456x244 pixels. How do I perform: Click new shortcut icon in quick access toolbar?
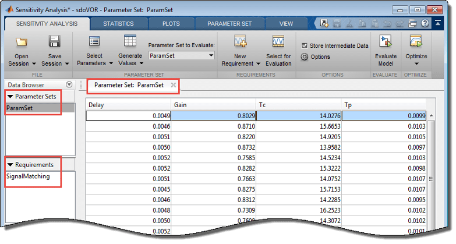click(x=324, y=23)
